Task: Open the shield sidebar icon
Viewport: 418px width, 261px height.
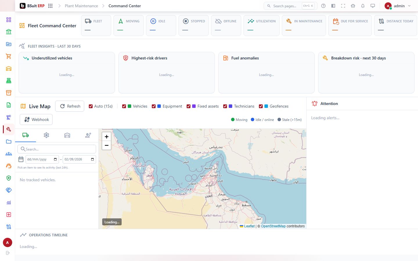Action: pyautogui.click(x=9, y=178)
